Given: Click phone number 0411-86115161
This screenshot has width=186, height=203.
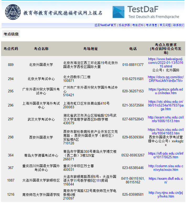Looking at the screenshot, I should tap(132, 178).
